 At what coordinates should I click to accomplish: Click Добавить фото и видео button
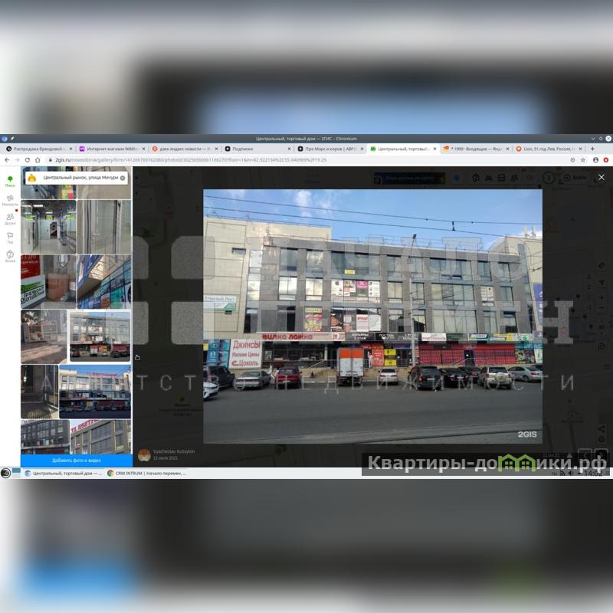76,461
